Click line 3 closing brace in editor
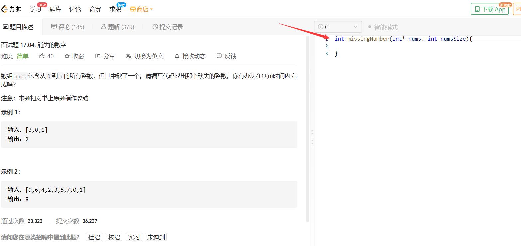521x246 pixels. pos(336,54)
